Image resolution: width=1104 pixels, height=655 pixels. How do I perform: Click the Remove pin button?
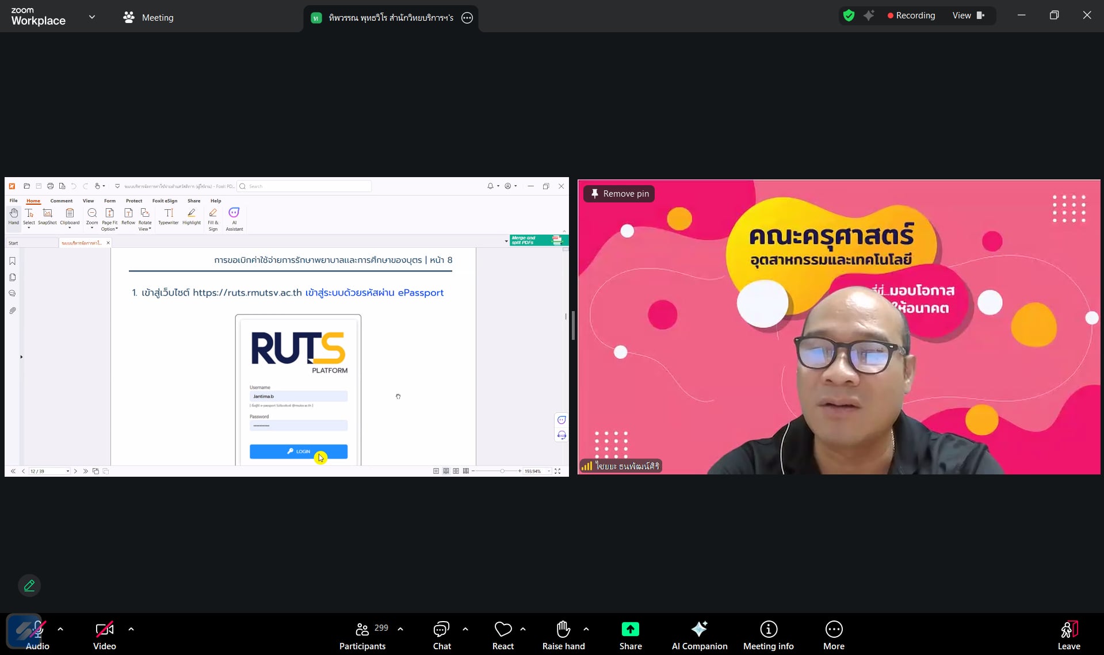click(x=619, y=194)
